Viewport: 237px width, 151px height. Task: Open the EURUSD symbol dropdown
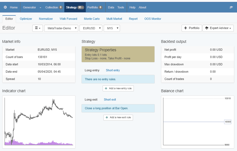click(x=91, y=28)
